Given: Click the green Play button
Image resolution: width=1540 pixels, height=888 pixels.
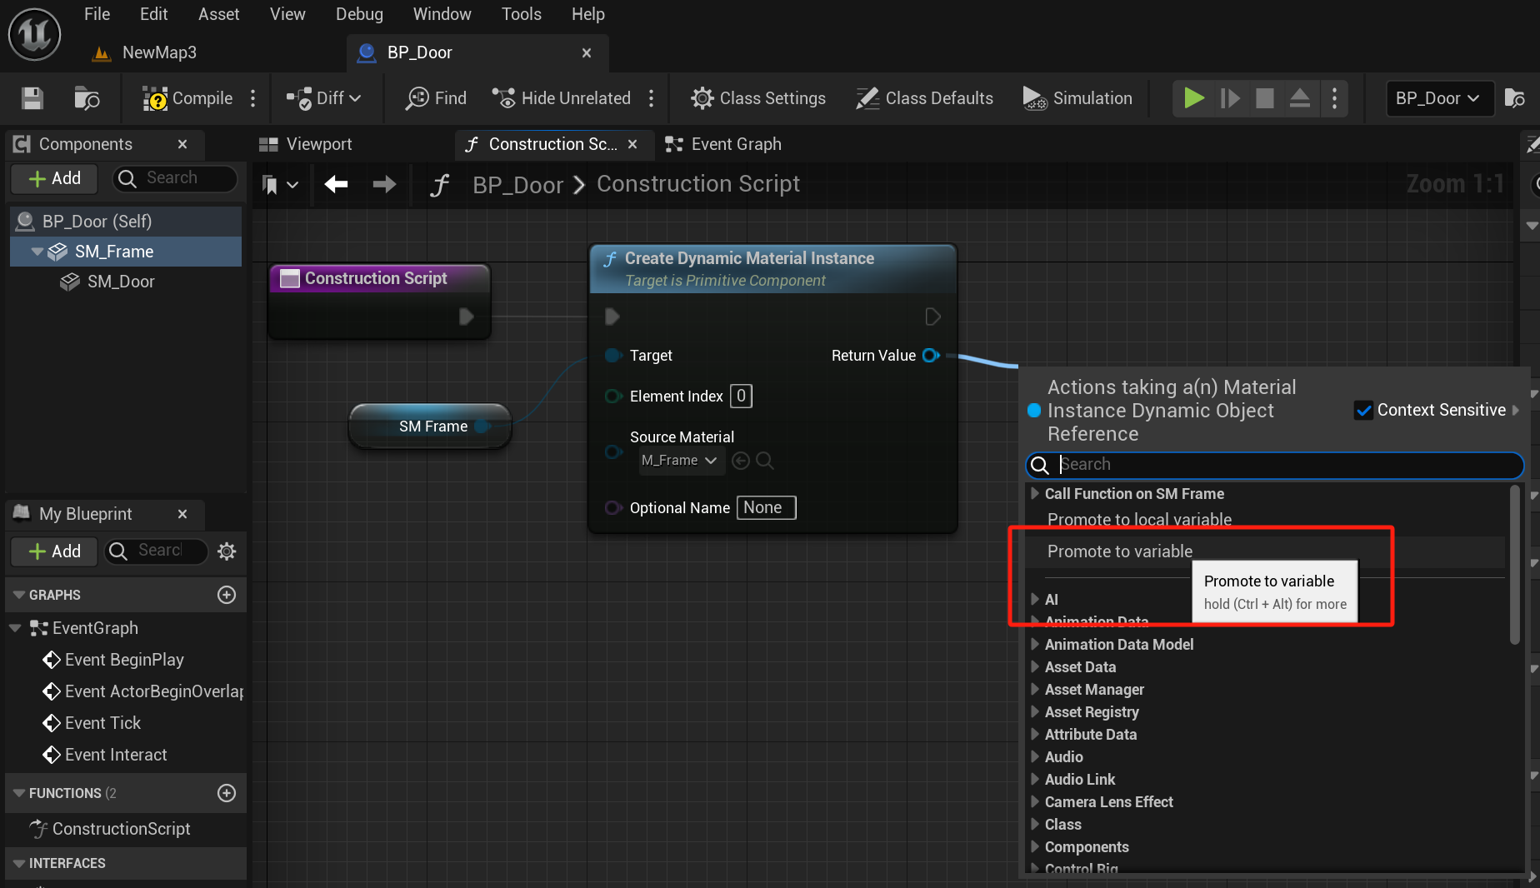Looking at the screenshot, I should [x=1193, y=98].
